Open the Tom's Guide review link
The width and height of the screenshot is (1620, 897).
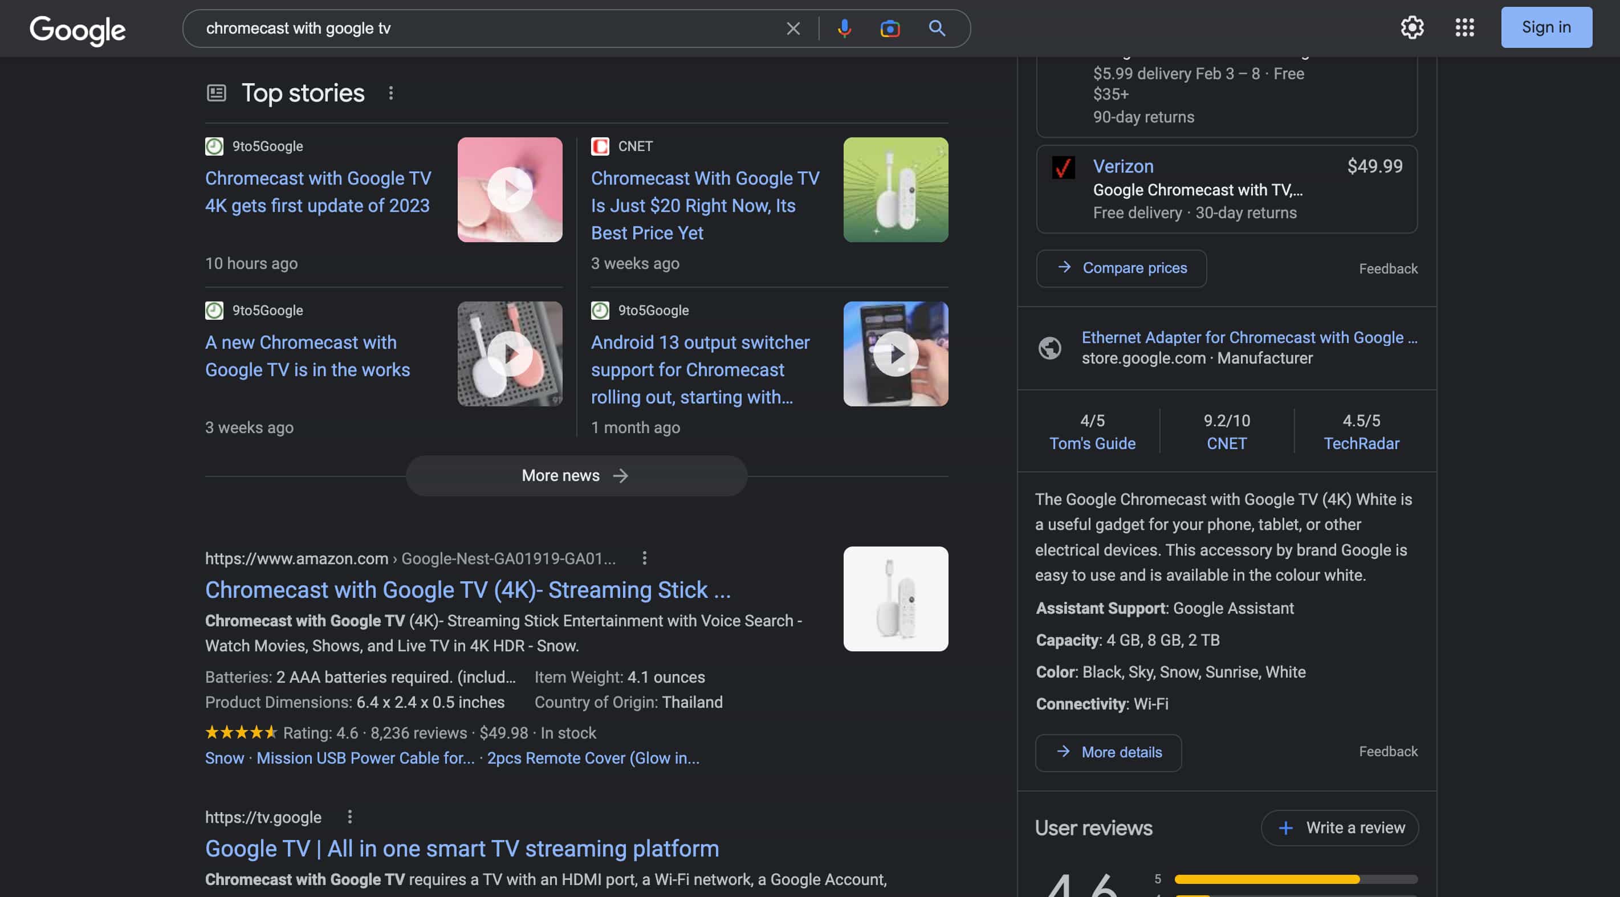1092,444
